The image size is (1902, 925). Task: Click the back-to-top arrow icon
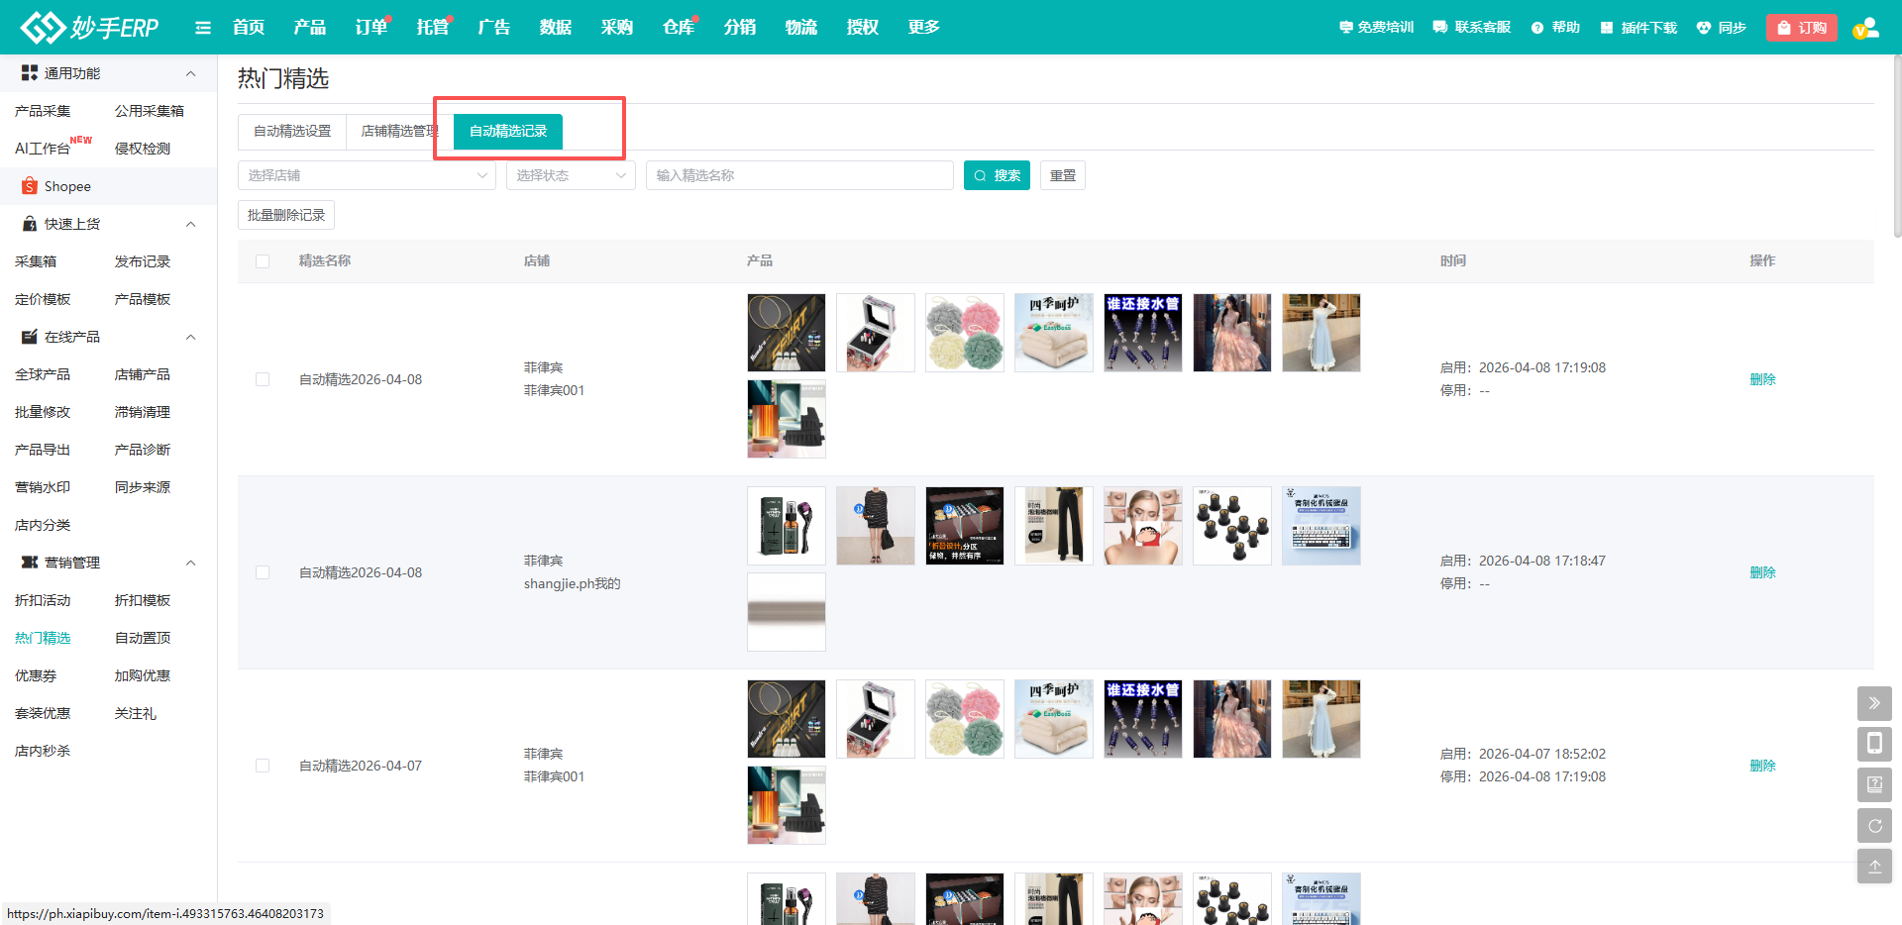pos(1874,867)
